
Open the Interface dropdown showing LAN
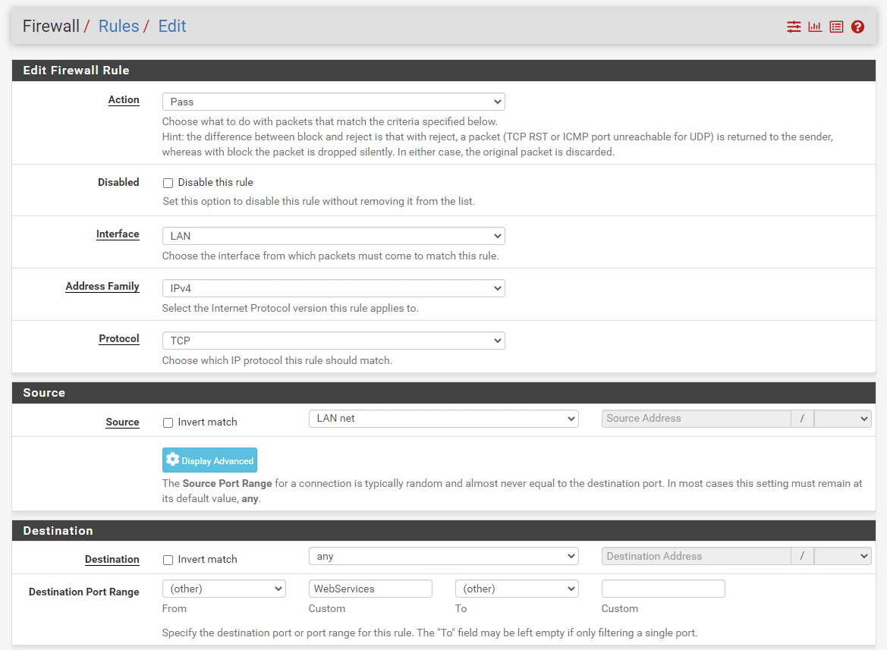(333, 235)
